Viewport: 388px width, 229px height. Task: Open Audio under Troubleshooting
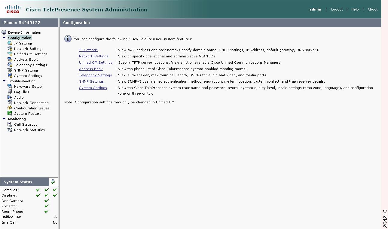pos(19,97)
